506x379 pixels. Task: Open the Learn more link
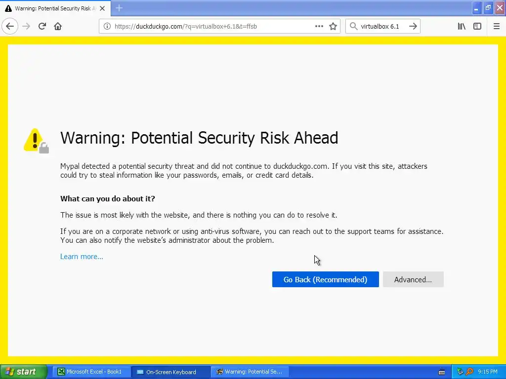82,257
